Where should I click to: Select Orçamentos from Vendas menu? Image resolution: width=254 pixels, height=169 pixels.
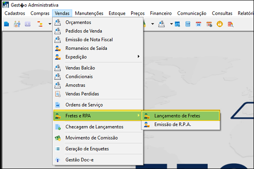[x=98, y=23]
